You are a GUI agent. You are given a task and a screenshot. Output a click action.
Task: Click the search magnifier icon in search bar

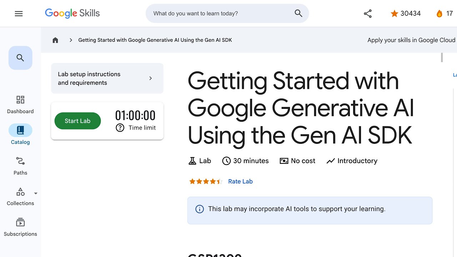coord(298,14)
